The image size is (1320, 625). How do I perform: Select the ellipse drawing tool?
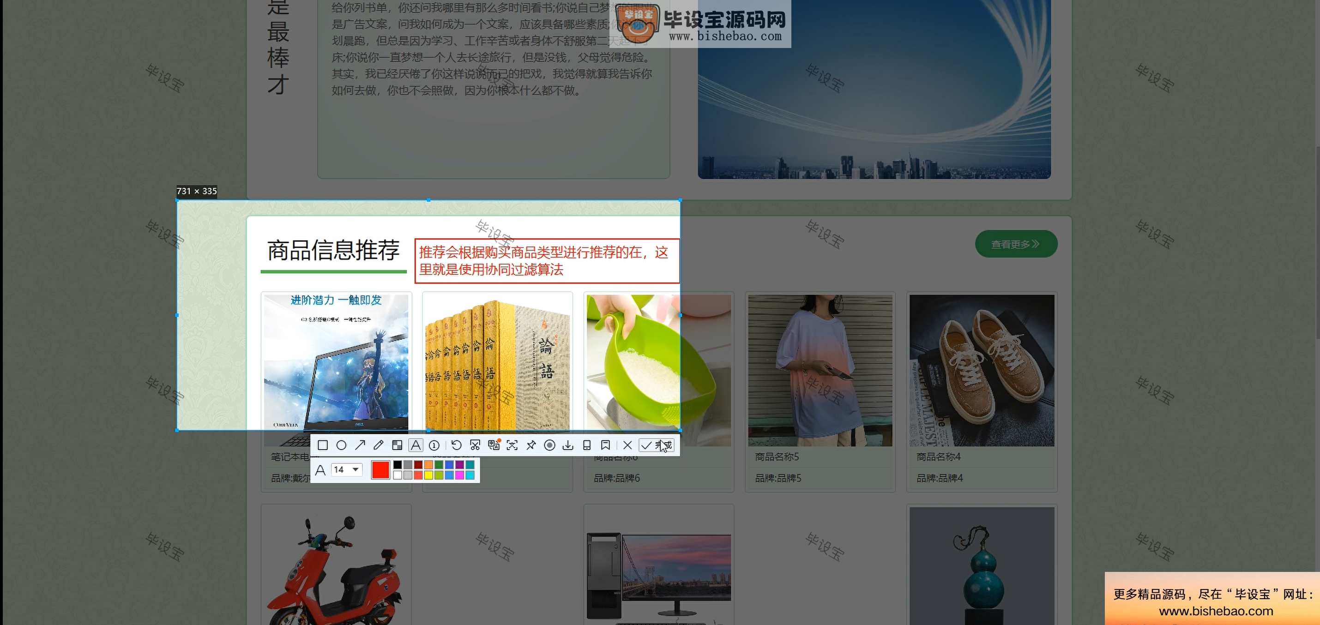341,445
